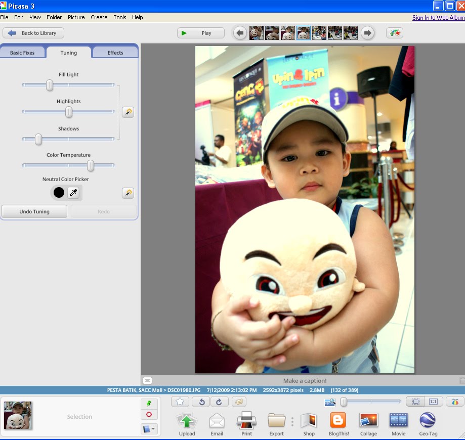Image resolution: width=465 pixels, height=440 pixels.
Task: Toggle hold selection green pin
Action: [149, 404]
